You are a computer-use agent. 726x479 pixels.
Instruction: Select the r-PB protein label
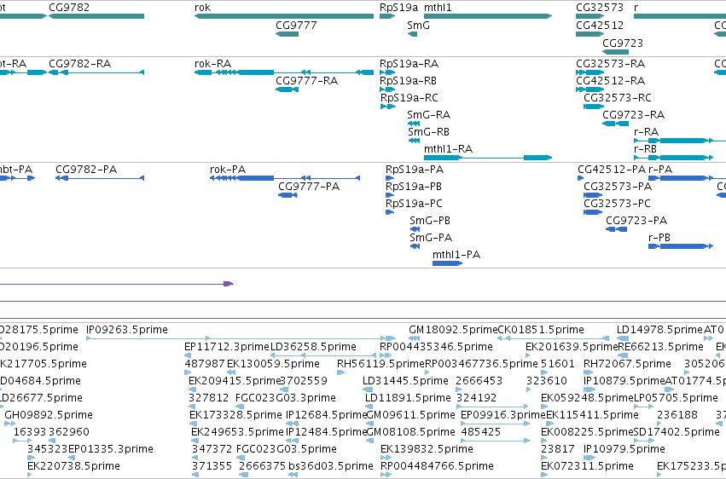pyautogui.click(x=659, y=238)
